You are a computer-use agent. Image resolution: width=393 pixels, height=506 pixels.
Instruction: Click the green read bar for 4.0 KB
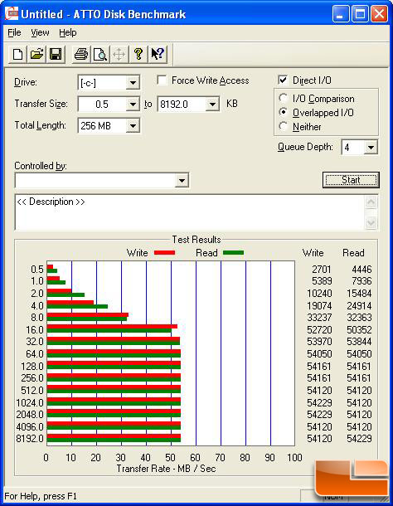[77, 306]
